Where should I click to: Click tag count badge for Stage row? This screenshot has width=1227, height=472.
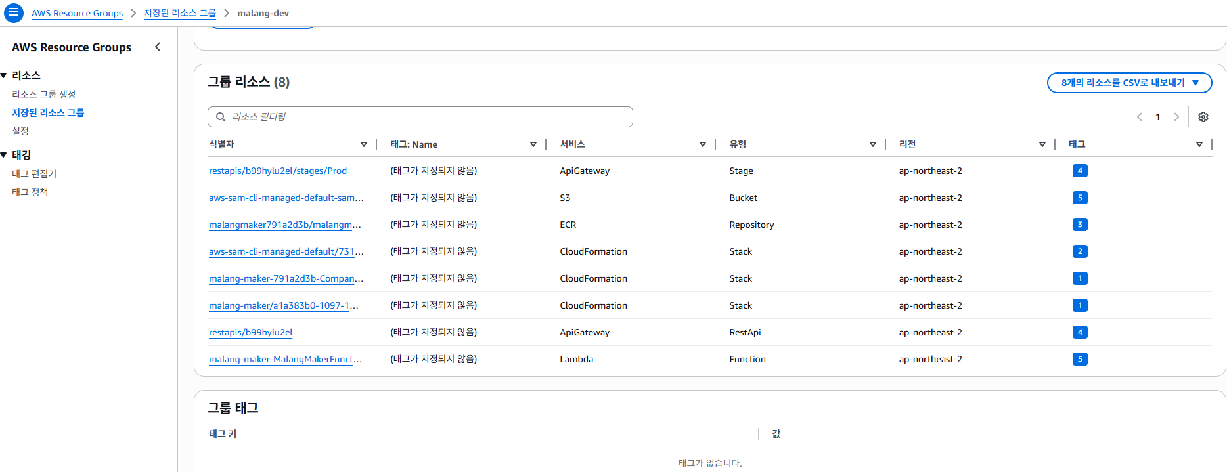coord(1080,171)
